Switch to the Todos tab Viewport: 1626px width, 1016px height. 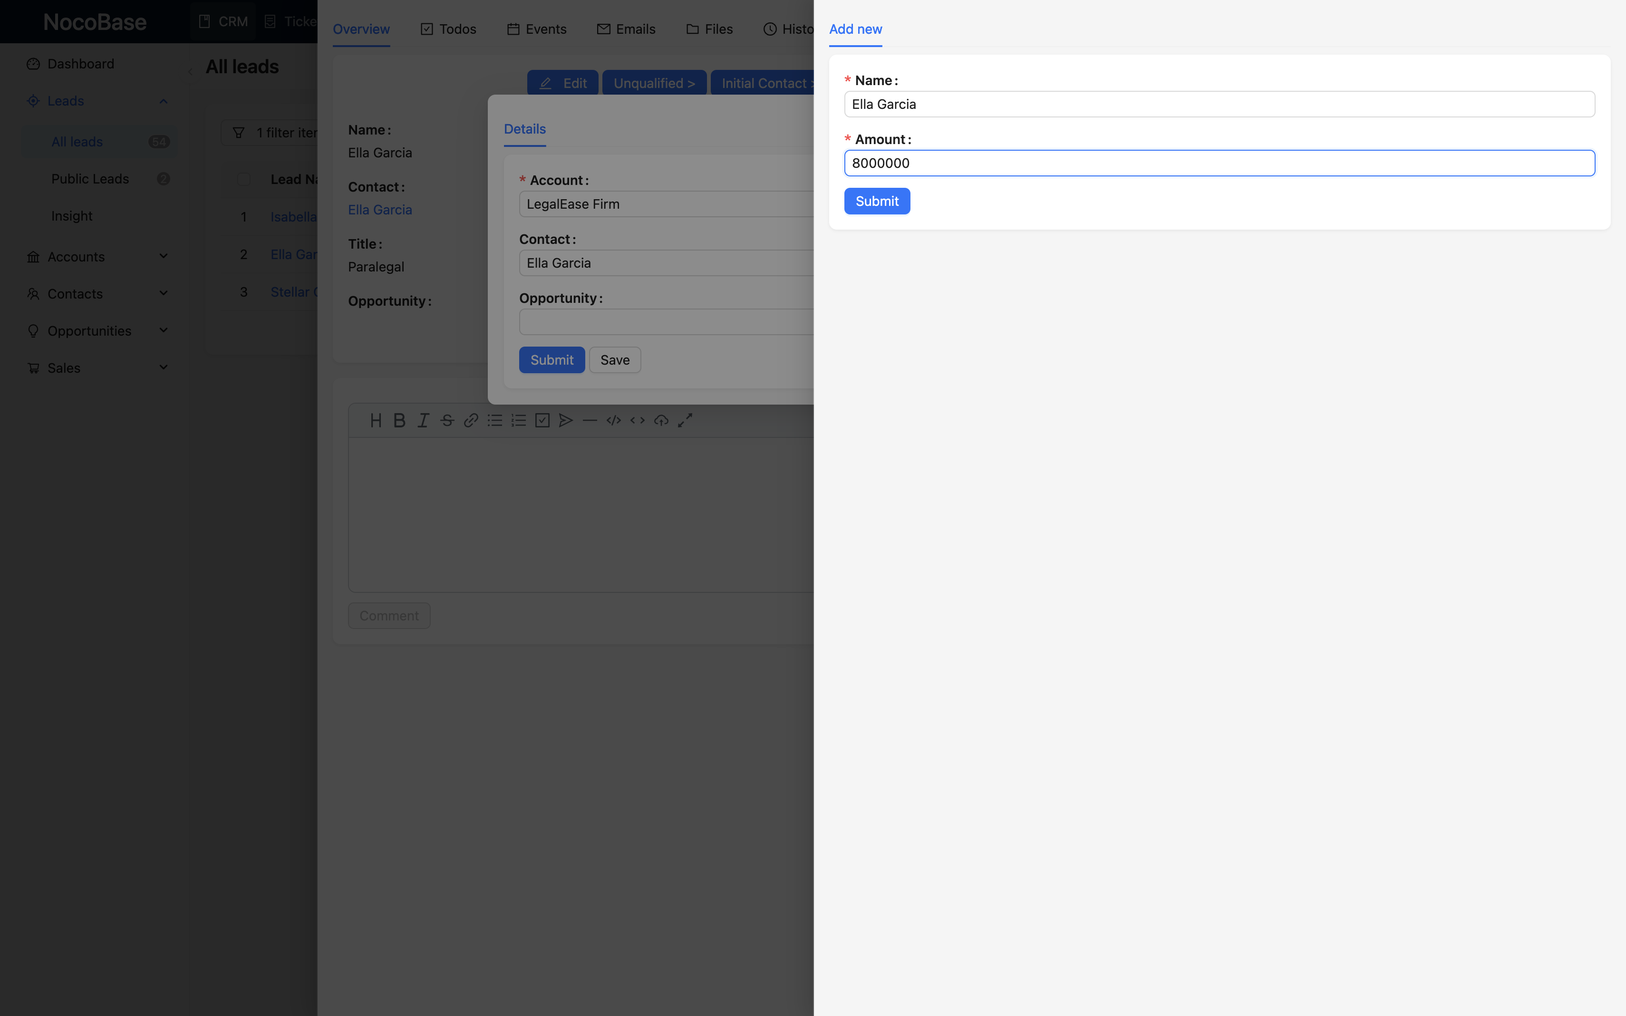(x=448, y=29)
